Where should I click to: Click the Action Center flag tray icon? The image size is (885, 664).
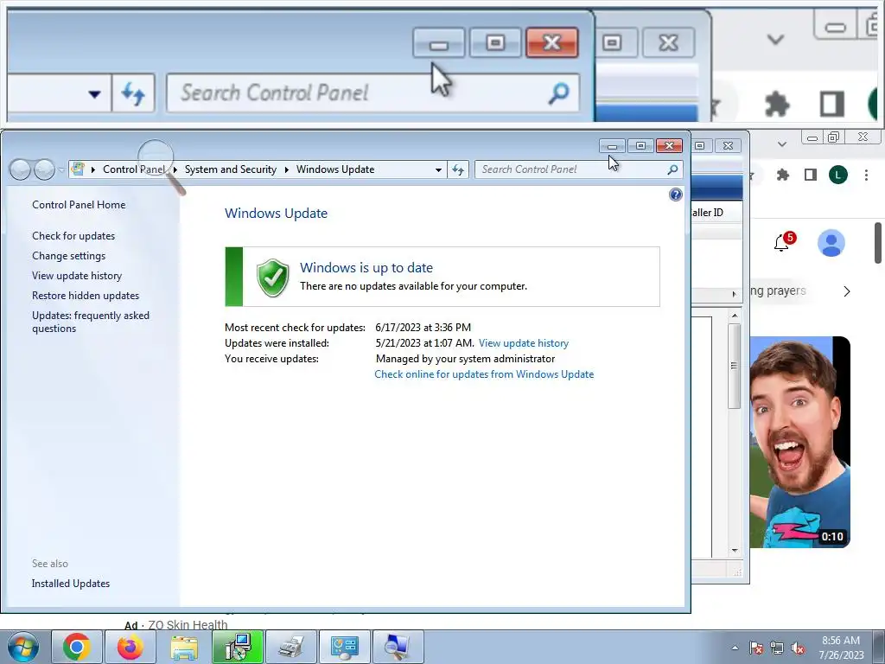(x=756, y=648)
